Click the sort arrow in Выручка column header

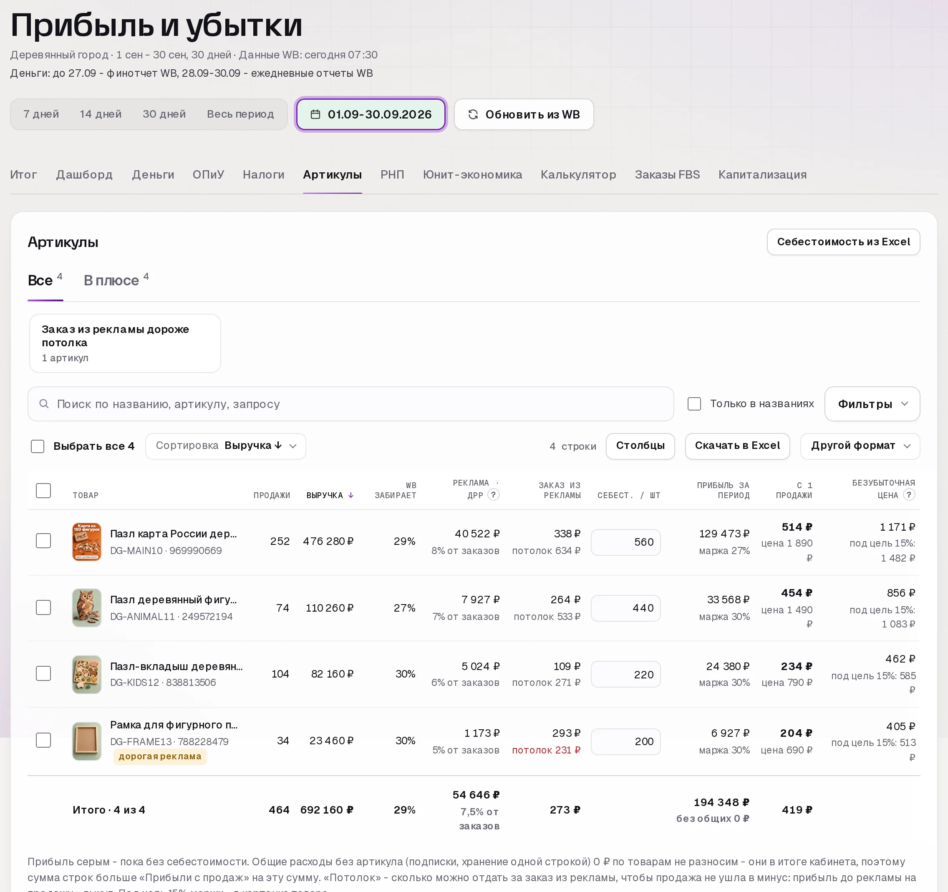[351, 495]
